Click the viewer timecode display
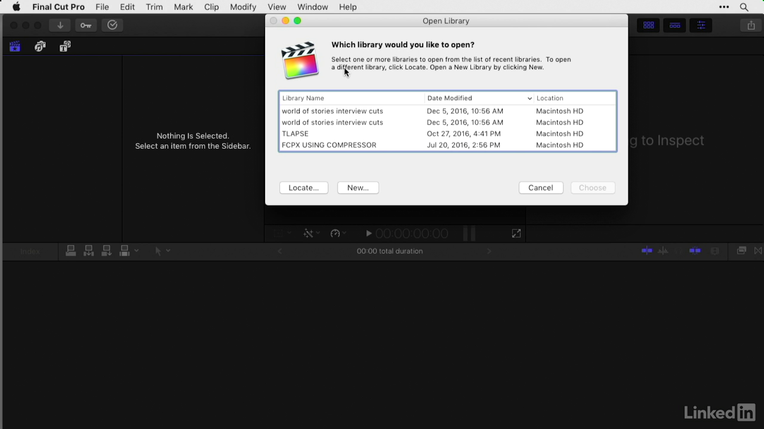764x429 pixels. (x=412, y=234)
